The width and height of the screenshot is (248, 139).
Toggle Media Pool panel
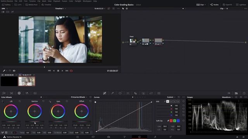tap(31, 5)
